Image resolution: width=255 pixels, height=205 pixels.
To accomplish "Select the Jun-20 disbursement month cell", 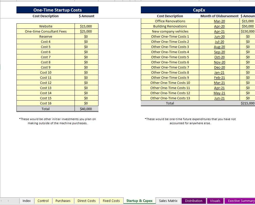I will 219,36.
